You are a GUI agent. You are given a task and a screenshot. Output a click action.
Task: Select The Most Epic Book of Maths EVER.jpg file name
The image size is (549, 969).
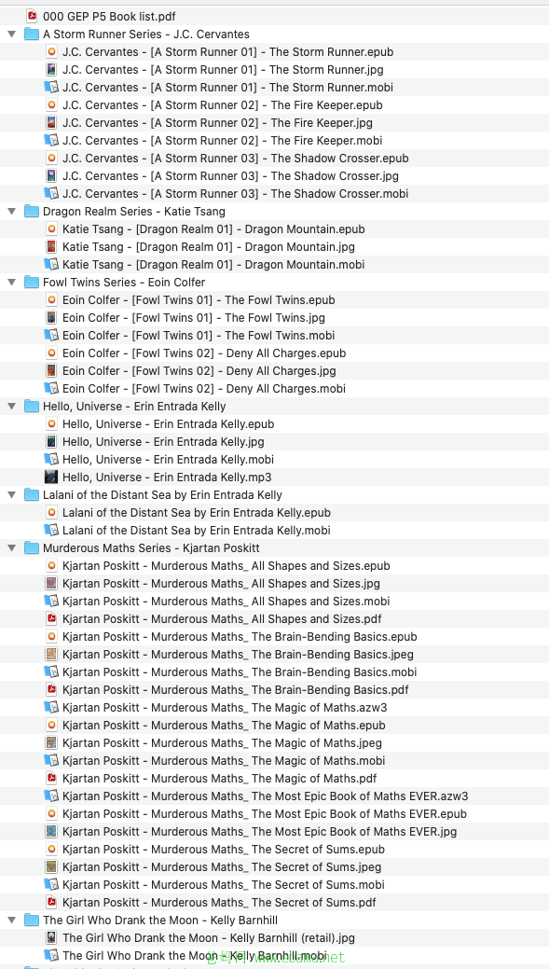click(x=259, y=832)
